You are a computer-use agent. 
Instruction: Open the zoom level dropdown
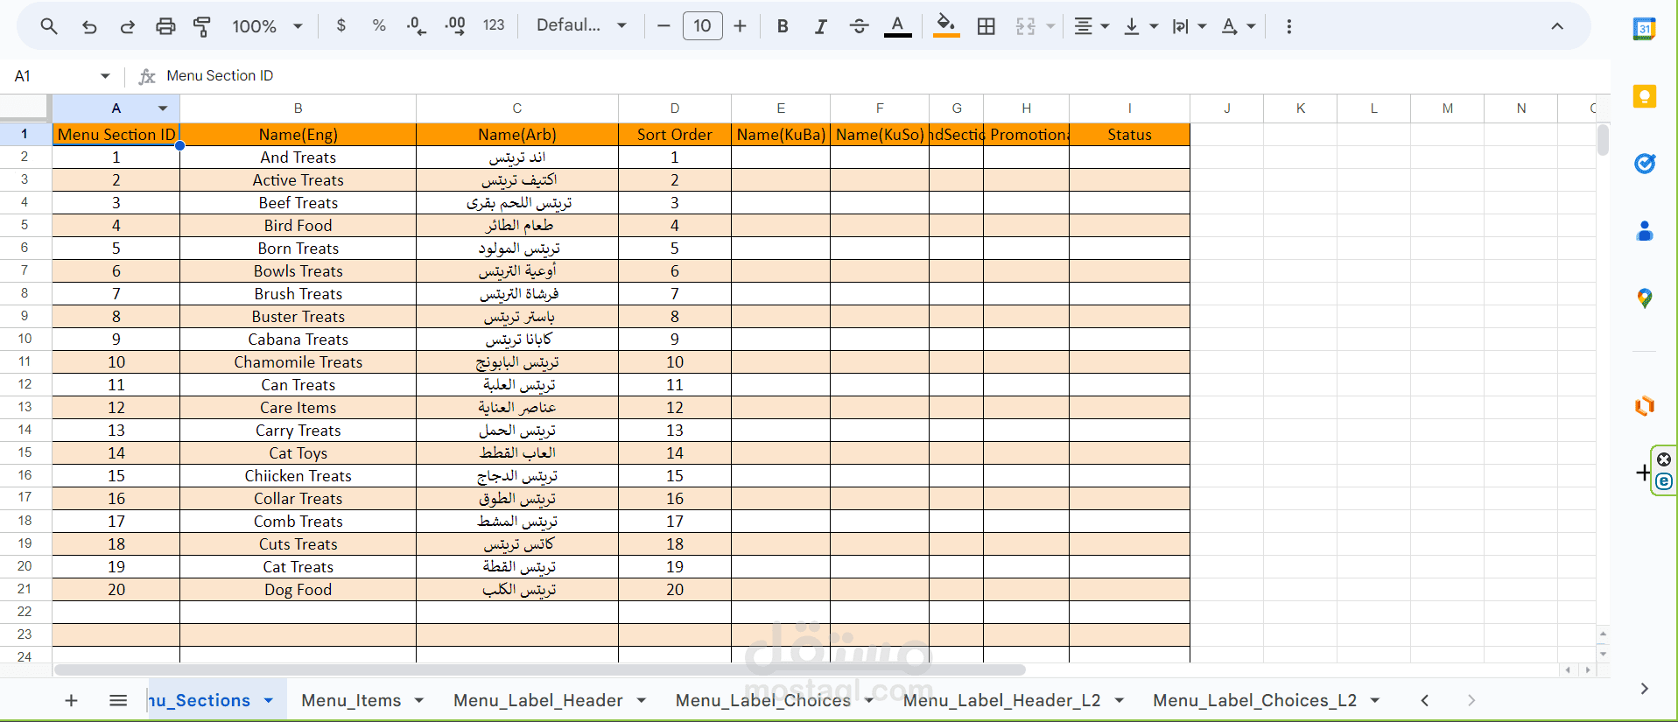point(267,26)
